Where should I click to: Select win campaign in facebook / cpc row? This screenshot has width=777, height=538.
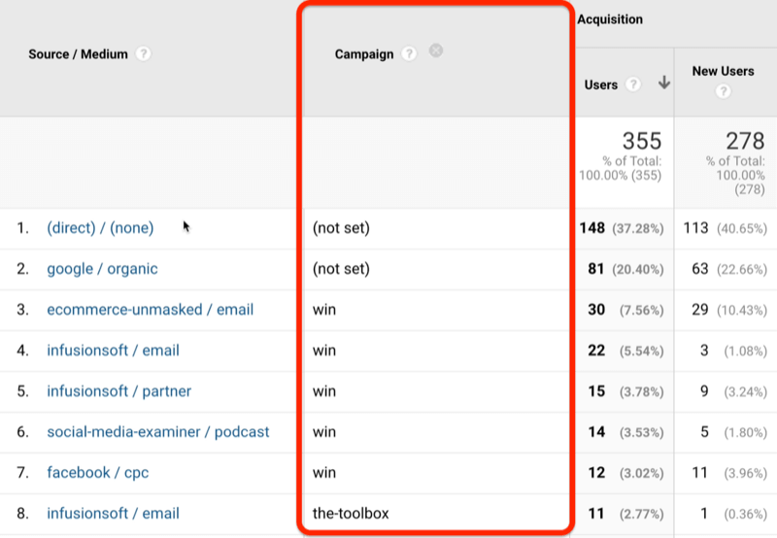coord(324,473)
